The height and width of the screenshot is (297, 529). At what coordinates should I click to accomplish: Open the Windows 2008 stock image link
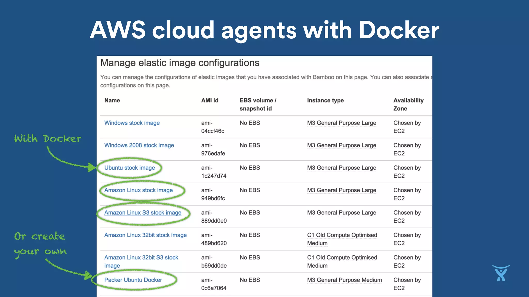(139, 145)
